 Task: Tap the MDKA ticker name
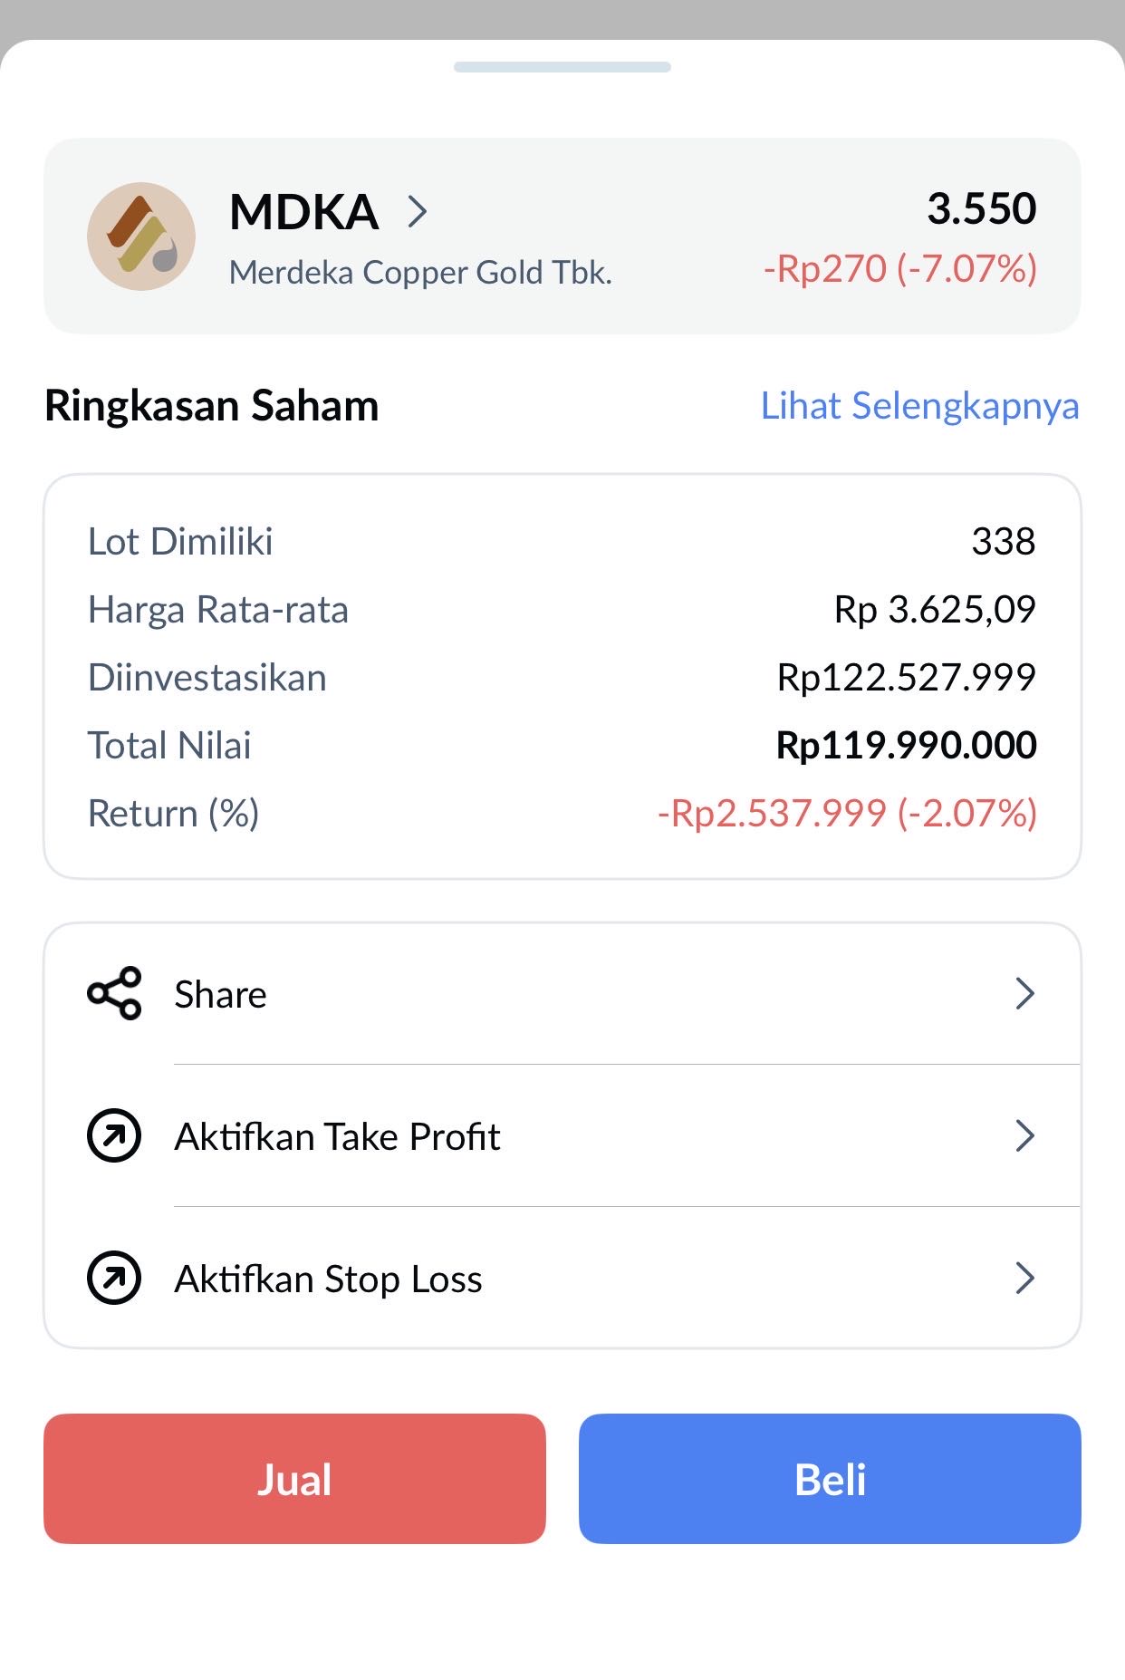303,212
